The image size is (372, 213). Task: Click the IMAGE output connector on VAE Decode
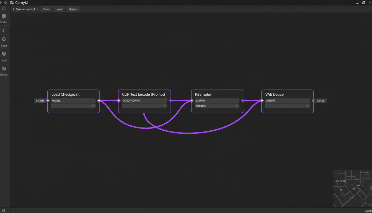click(x=313, y=101)
